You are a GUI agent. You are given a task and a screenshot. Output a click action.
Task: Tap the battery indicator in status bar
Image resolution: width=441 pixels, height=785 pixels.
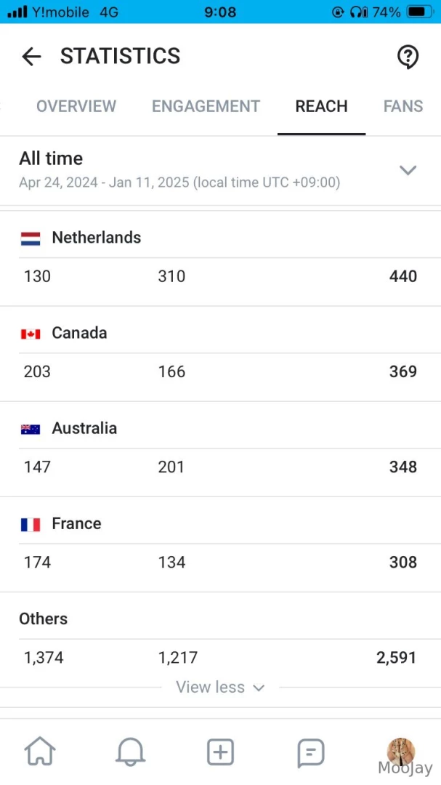[419, 12]
